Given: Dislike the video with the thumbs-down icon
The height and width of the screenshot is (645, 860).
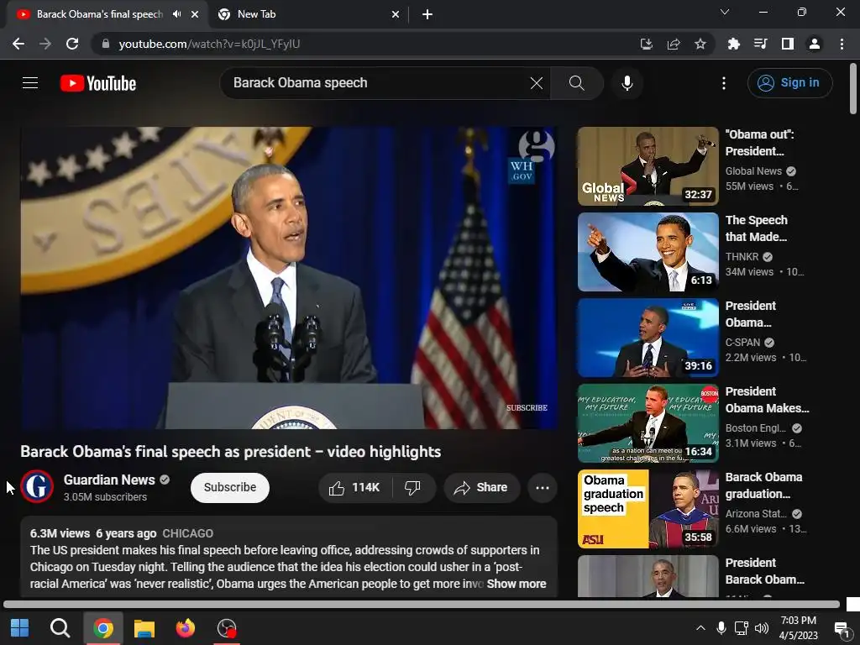Looking at the screenshot, I should (x=413, y=488).
